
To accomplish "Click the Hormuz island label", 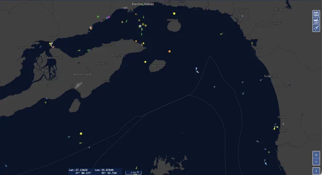I will click(172, 20).
